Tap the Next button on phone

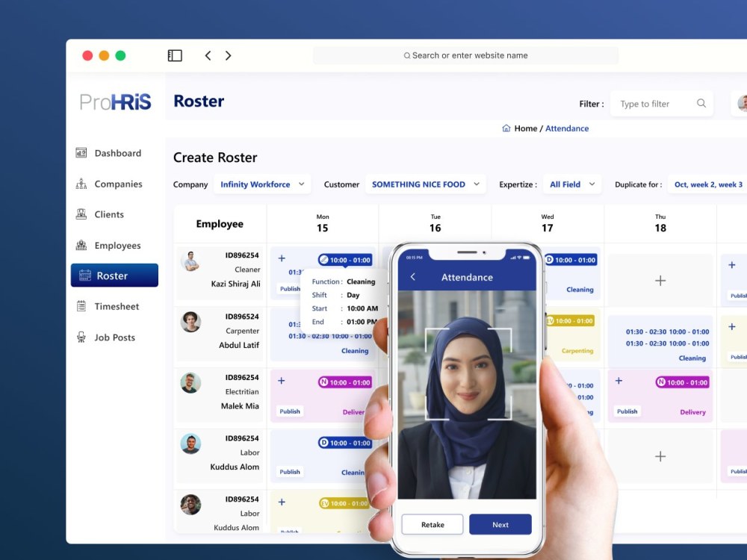click(x=500, y=524)
